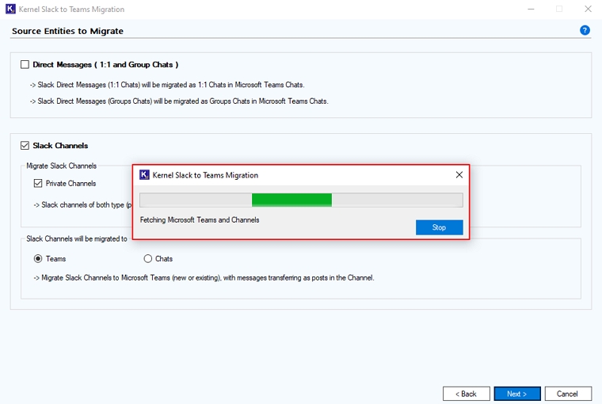Cancel the migration wizard
The width and height of the screenshot is (602, 404).
[568, 394]
